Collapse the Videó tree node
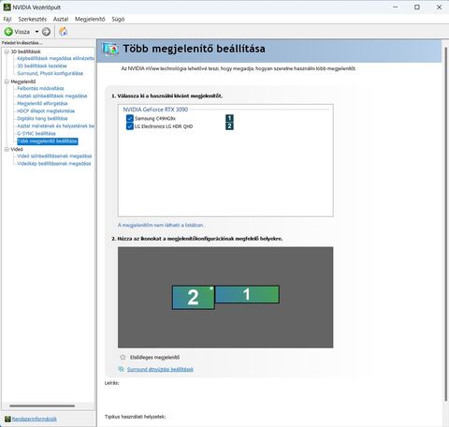449x427 pixels. click(7, 149)
